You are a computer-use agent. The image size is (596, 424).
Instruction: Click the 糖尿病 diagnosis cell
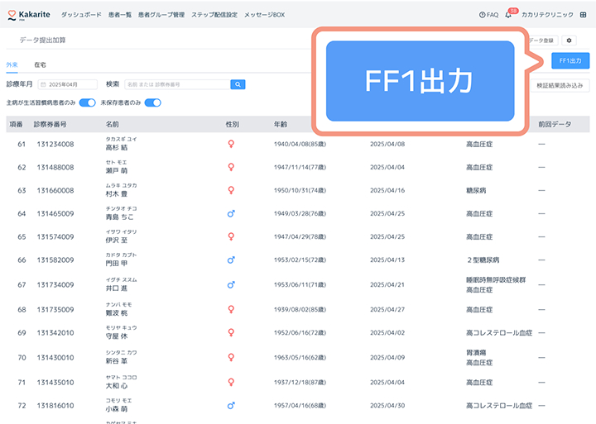click(x=476, y=191)
